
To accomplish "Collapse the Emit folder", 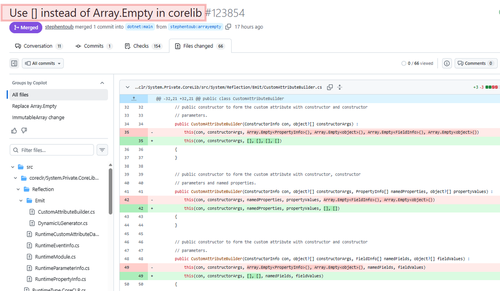I will coord(21,200).
